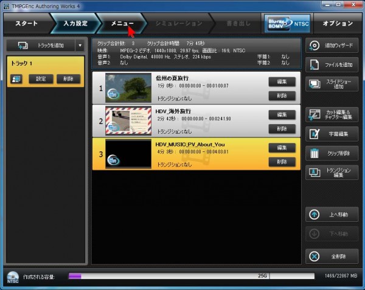Select トラック 1 in the track list
The width and height of the screenshot is (365, 290).
tap(46, 71)
